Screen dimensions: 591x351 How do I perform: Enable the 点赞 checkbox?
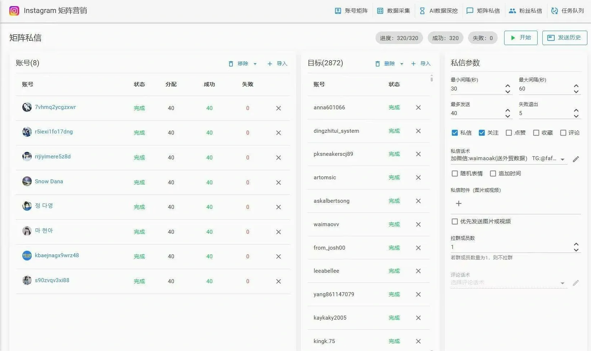click(509, 132)
